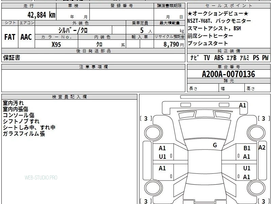The width and height of the screenshot is (272, 204).
Task: Click the リサイクル預託金 header
Action: pyautogui.click(x=169, y=37)
